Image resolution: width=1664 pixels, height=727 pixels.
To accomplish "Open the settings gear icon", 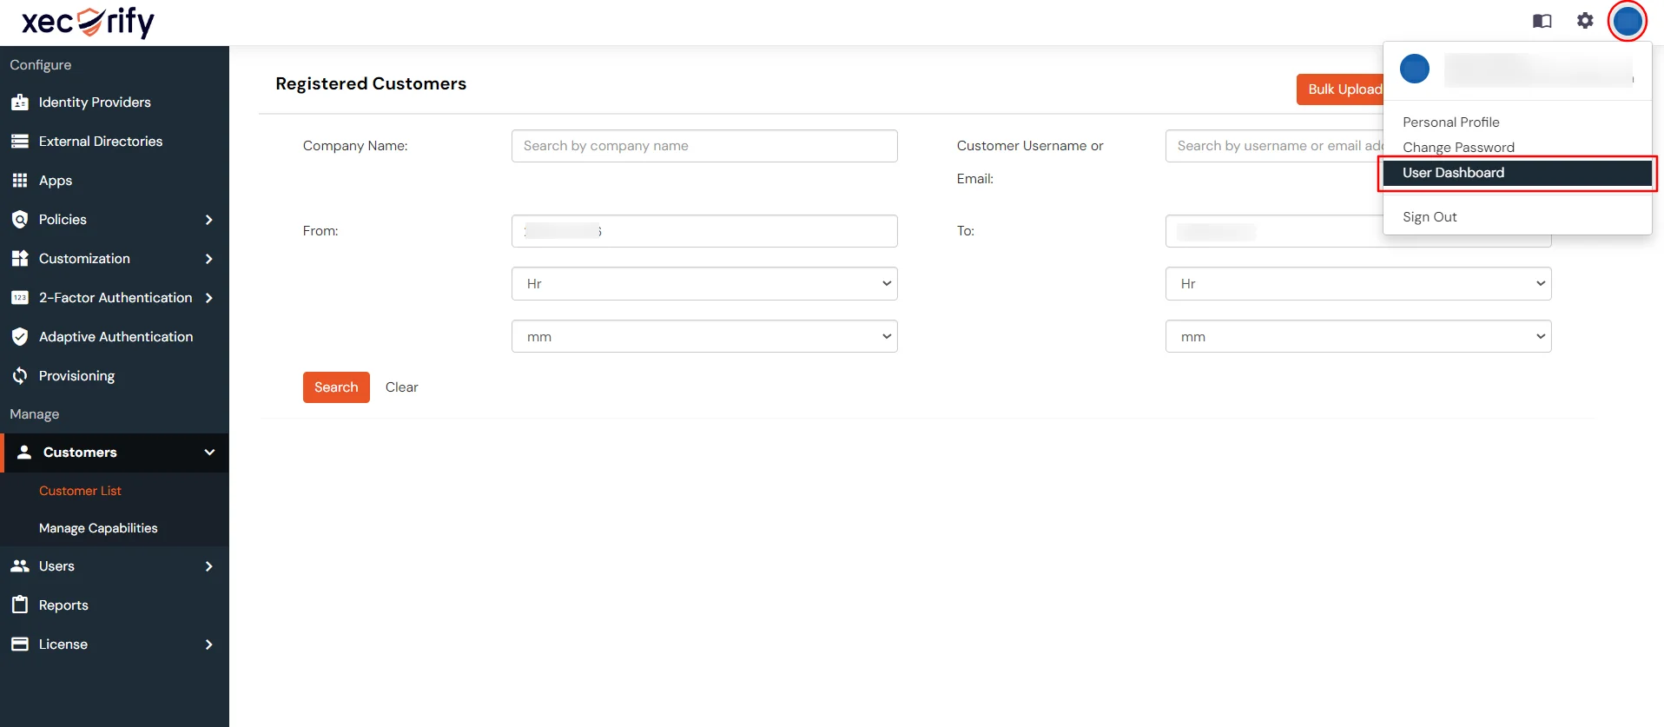I will pyautogui.click(x=1585, y=21).
